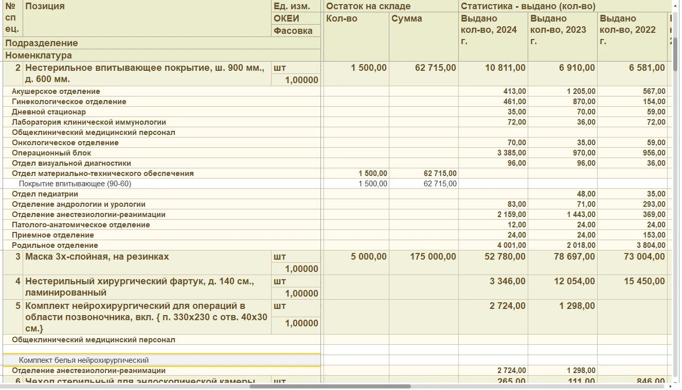Click the 'Статистика - выдано (кол-во)' header

click(x=564, y=6)
